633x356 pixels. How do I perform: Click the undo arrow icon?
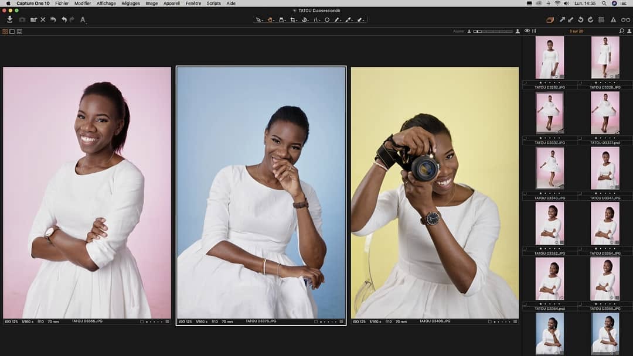[64, 19]
